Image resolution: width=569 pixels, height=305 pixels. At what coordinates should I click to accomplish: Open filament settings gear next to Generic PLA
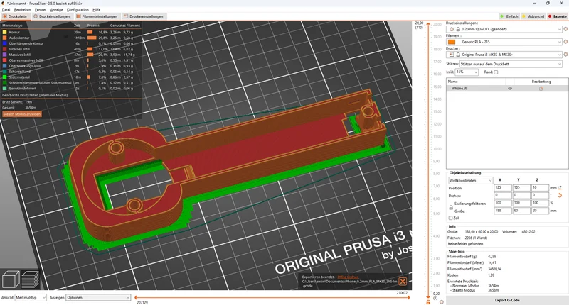coord(565,42)
